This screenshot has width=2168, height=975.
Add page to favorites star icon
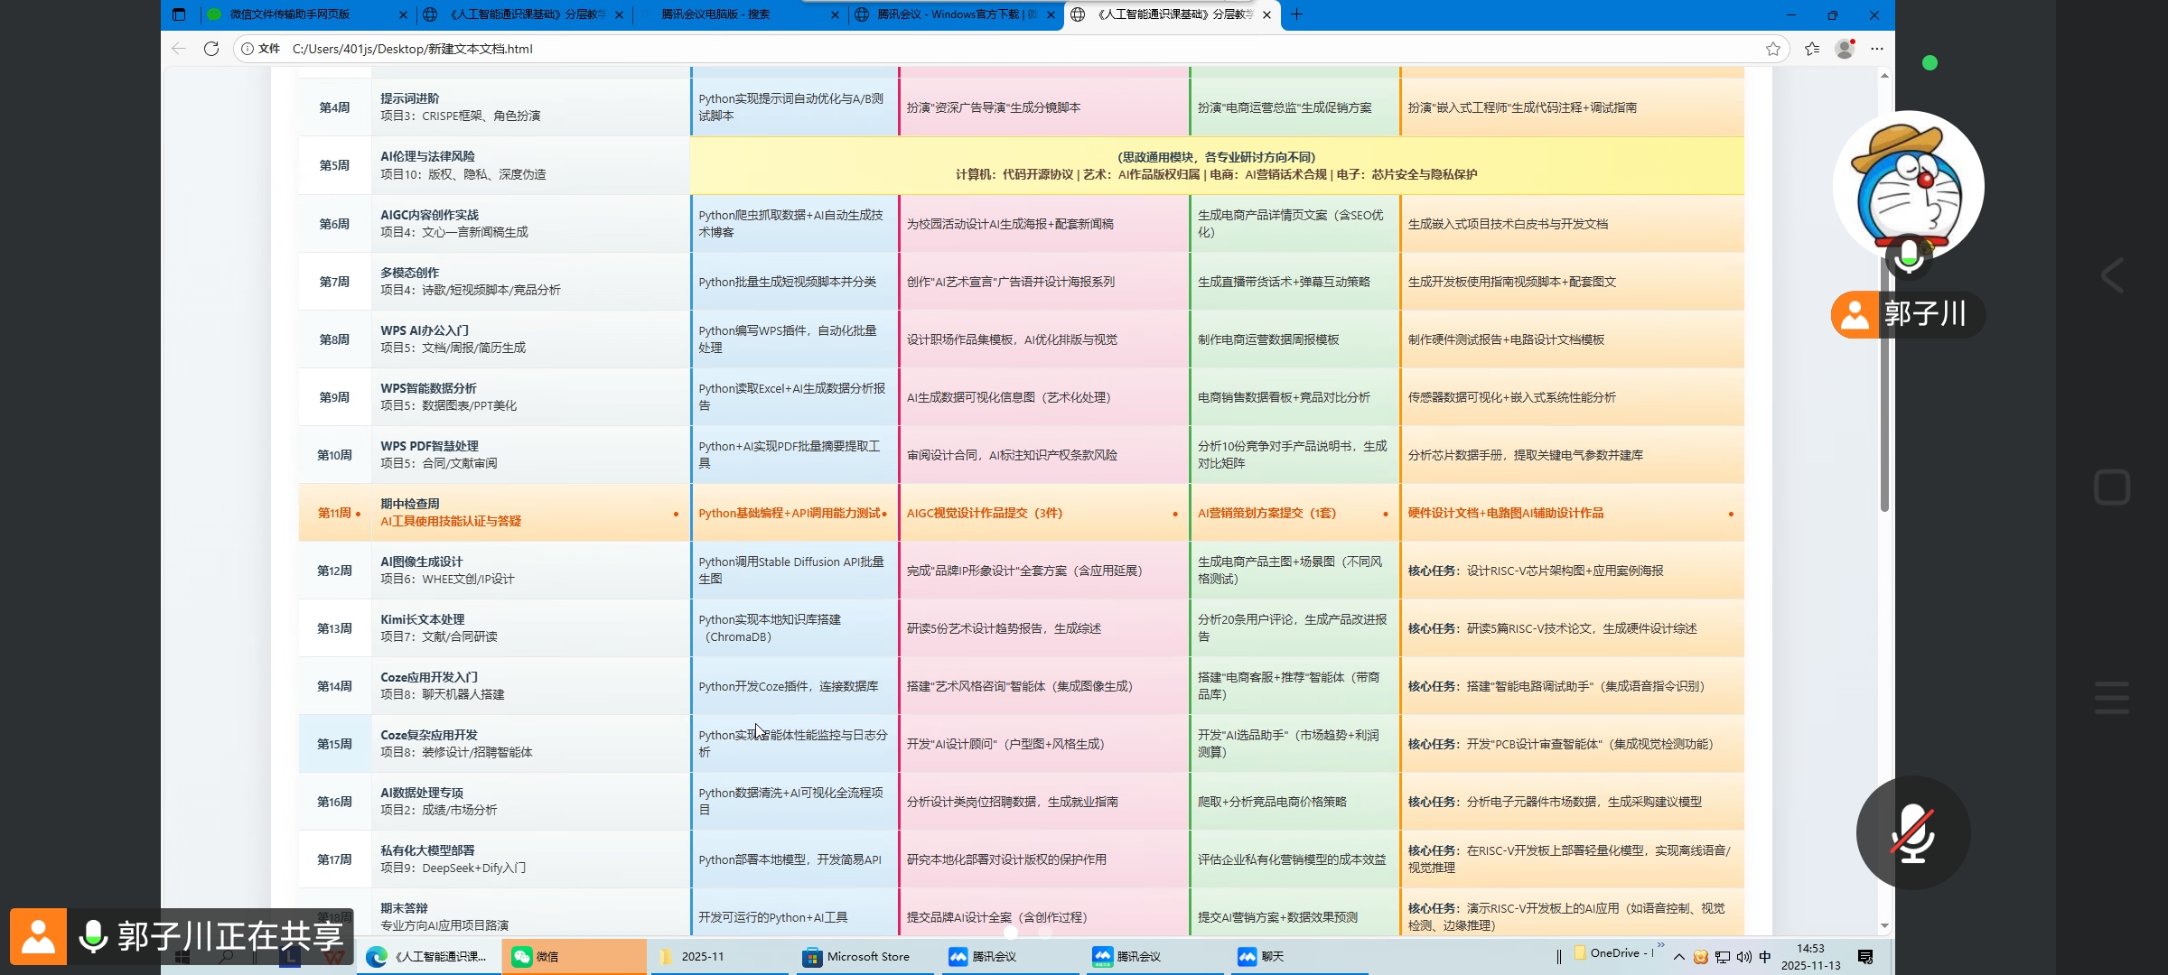pos(1772,49)
